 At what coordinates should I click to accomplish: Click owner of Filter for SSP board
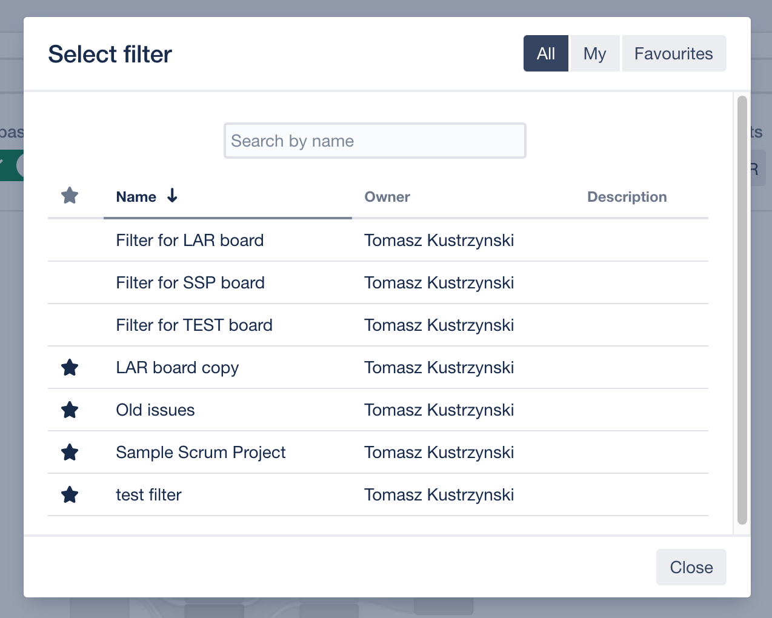[439, 283]
